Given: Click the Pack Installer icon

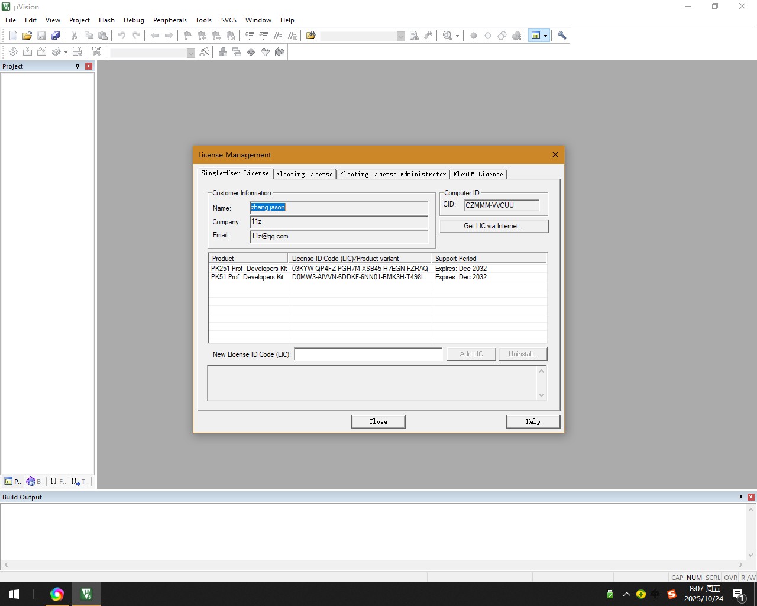Looking at the screenshot, I should 280,52.
